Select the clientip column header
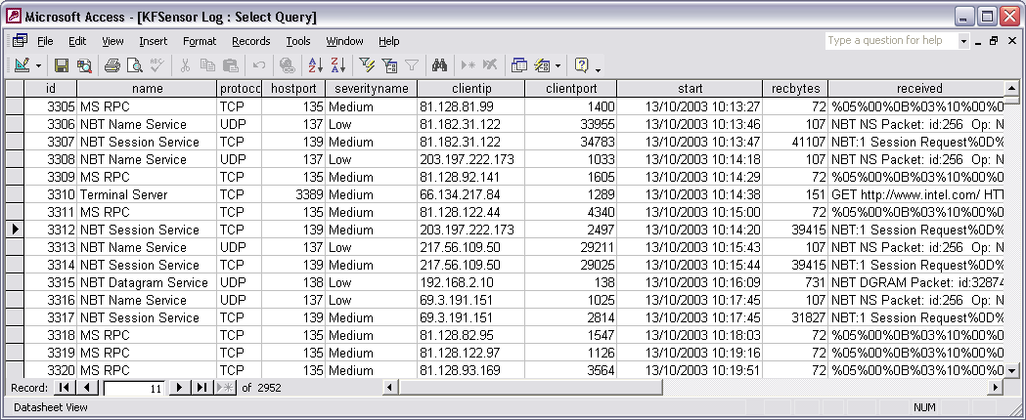Viewport: 1026px width, 420px height. coord(471,88)
